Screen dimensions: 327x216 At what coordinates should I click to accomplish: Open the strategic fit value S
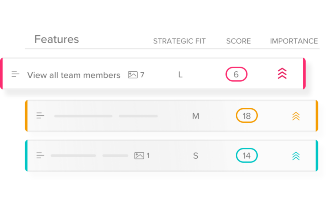[195, 156]
